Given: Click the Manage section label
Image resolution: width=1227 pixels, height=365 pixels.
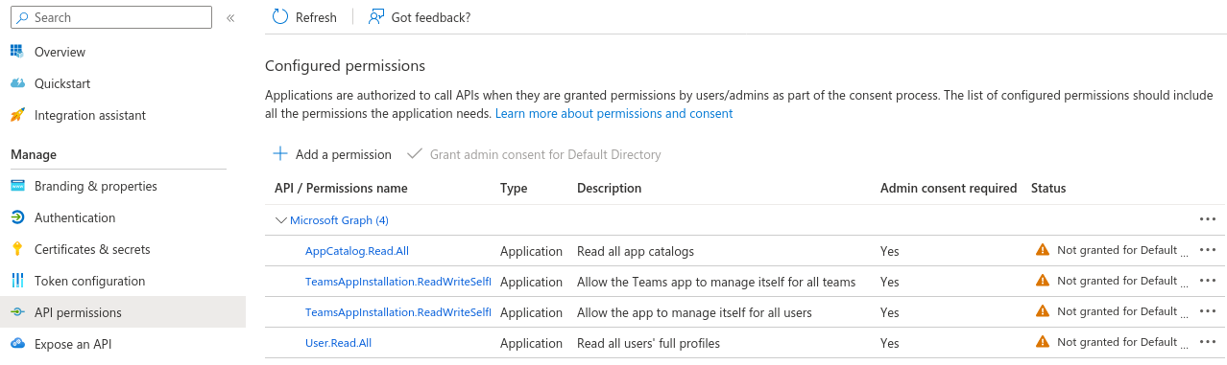Looking at the screenshot, I should click(x=34, y=154).
